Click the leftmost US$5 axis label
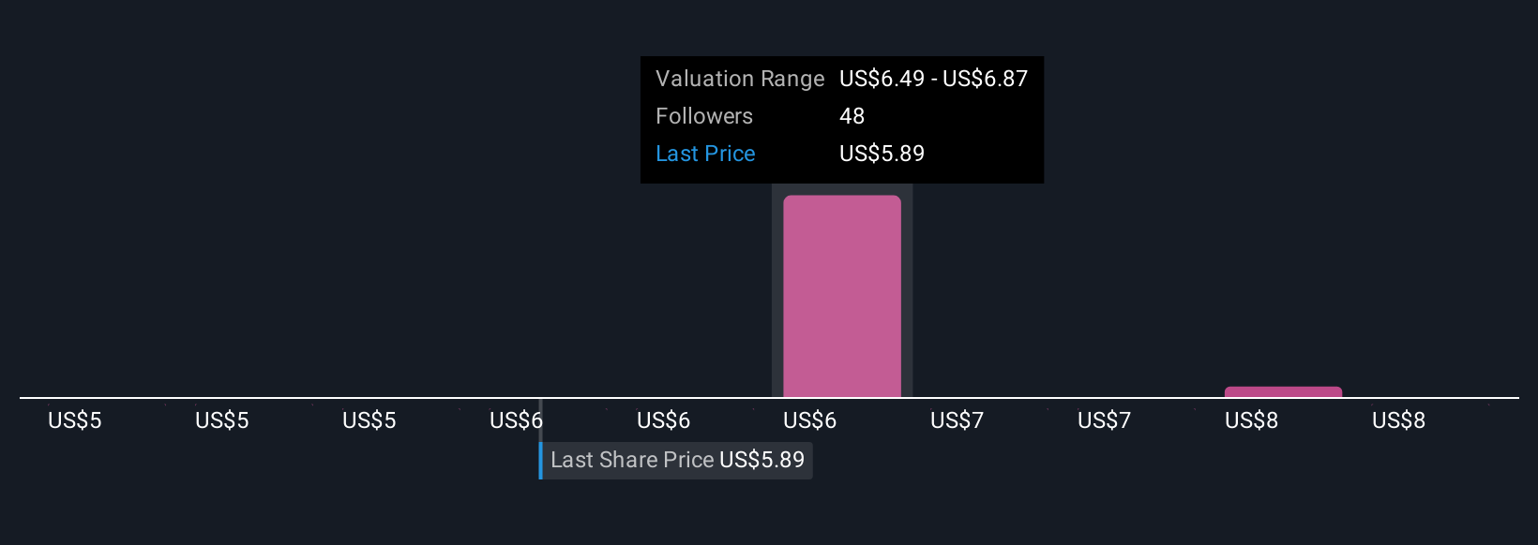Viewport: 1538px width, 545px height. [75, 420]
